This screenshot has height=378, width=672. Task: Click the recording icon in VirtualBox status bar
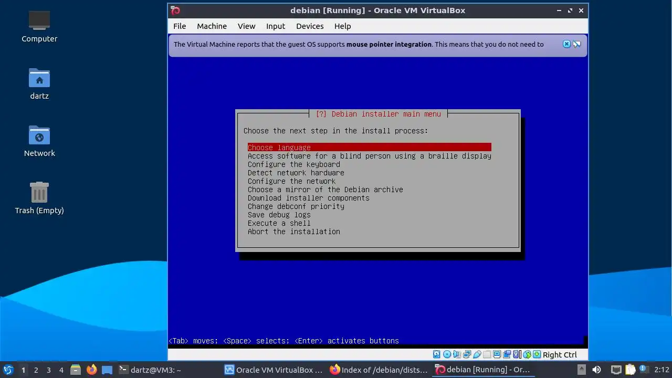(x=507, y=354)
